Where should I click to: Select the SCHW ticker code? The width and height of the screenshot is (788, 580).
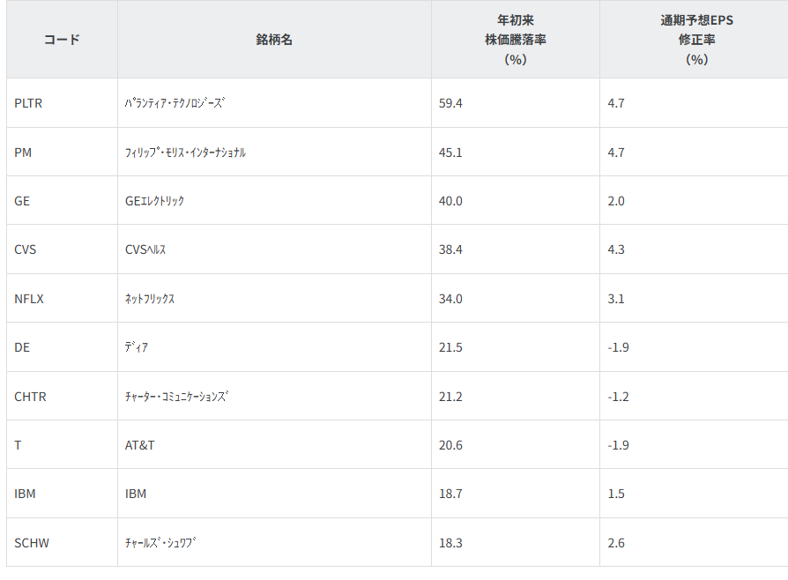[32, 543]
